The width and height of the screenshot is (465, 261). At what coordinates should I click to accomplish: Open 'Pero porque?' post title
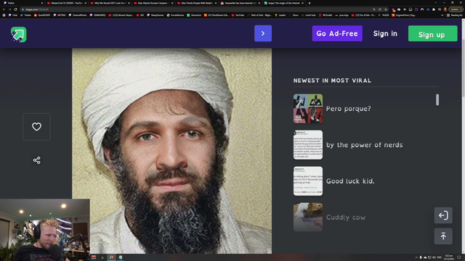[348, 109]
